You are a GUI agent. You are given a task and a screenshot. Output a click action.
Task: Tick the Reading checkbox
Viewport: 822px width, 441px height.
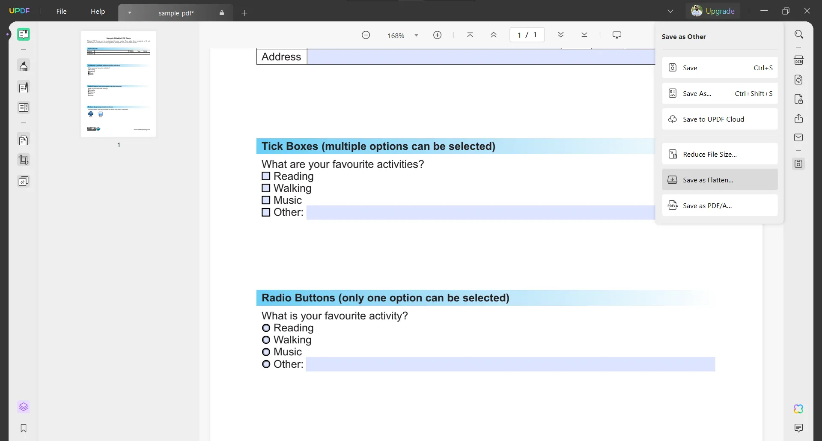266,176
